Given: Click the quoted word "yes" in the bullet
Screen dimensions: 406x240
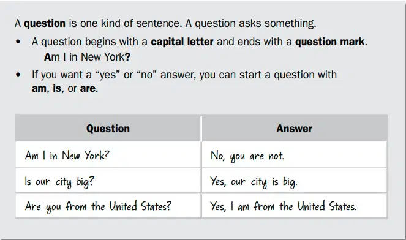Looking at the screenshot, I should click(x=108, y=75).
